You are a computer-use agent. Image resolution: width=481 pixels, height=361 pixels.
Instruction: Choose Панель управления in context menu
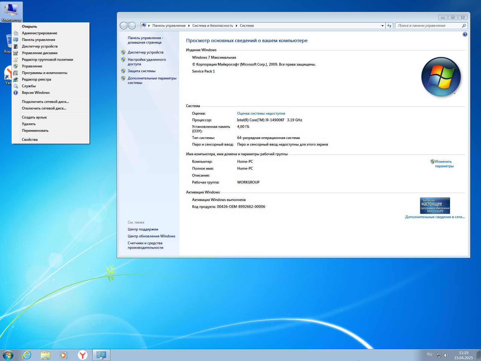coord(51,40)
